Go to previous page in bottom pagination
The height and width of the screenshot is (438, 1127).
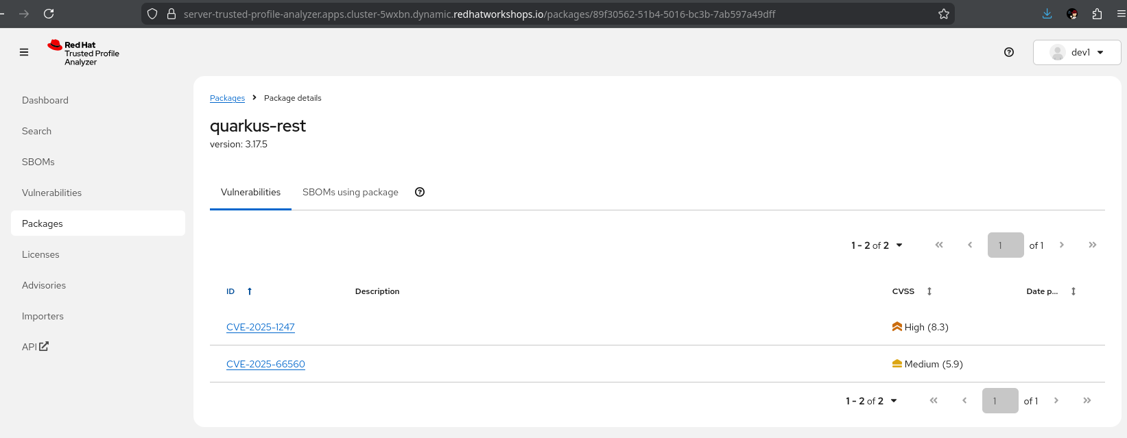(964, 400)
